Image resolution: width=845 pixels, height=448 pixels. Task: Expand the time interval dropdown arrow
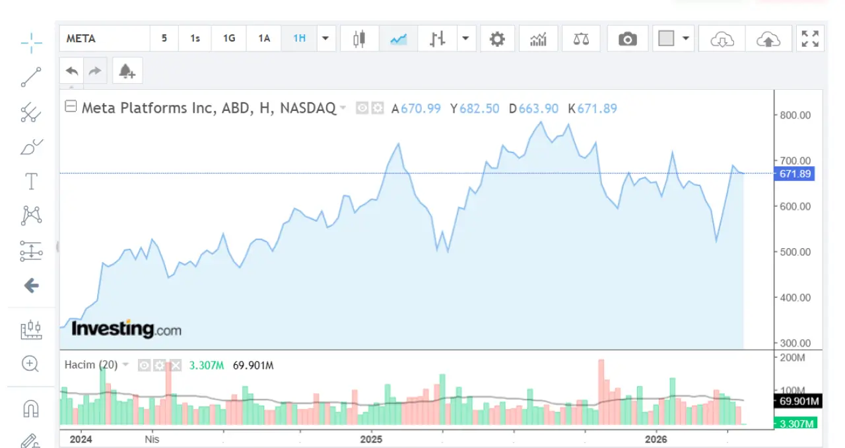tap(325, 39)
